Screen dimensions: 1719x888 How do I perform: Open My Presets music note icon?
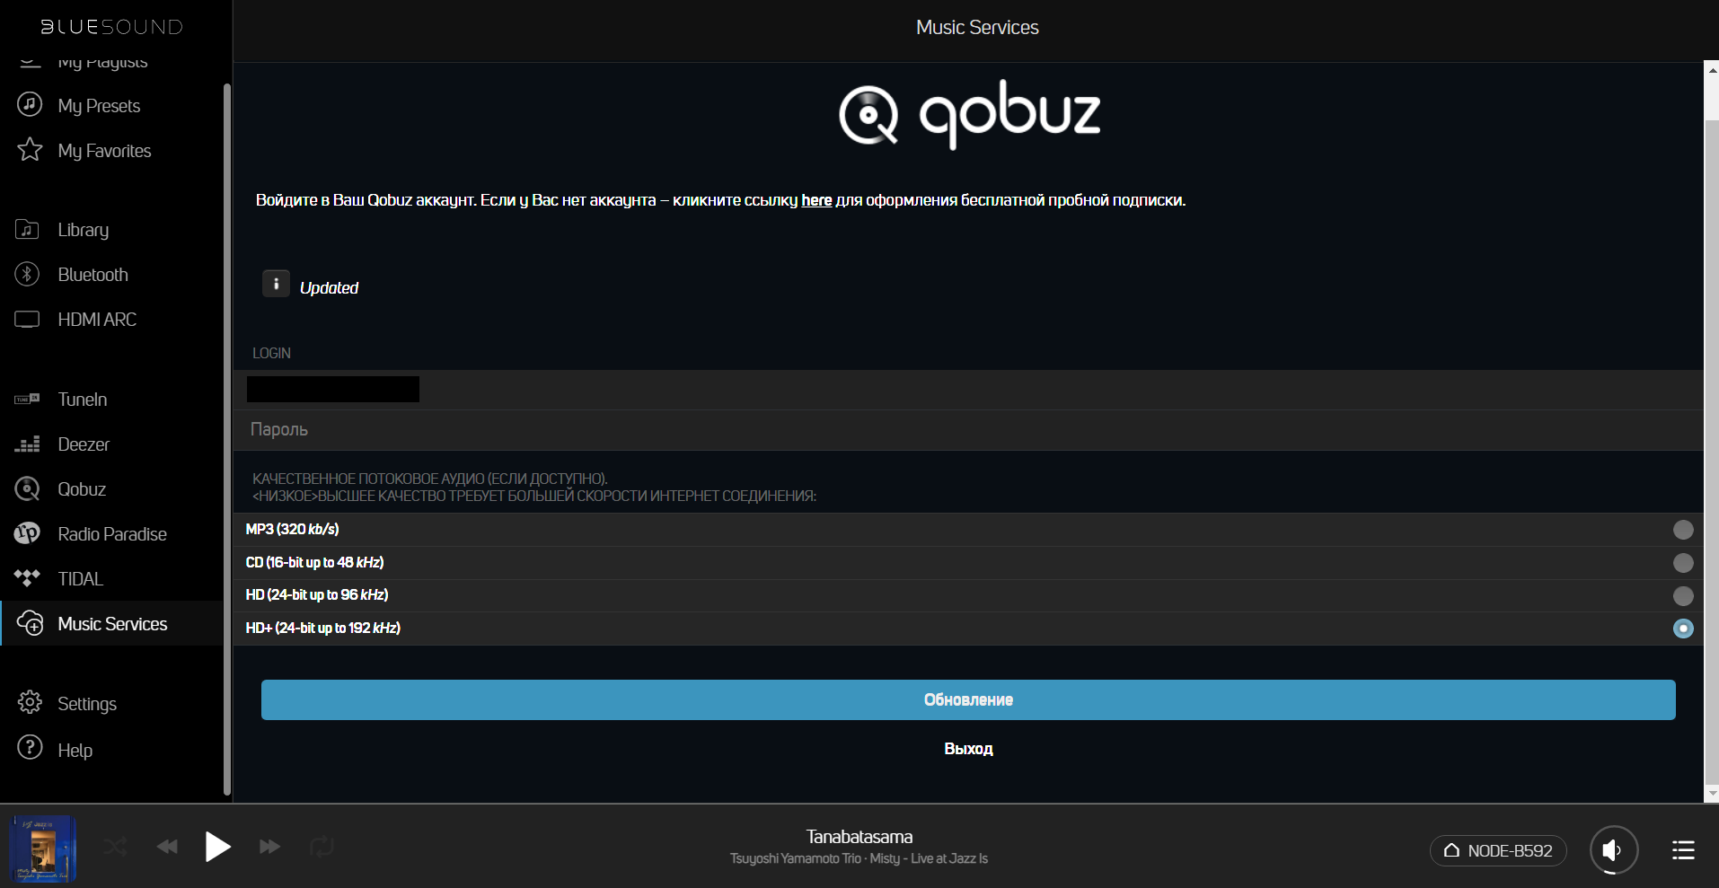pos(30,105)
